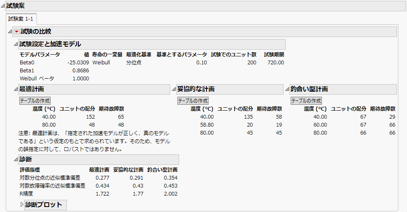The width and height of the screenshot is (407, 212).
Task: Collapse the 最適計画 section triangle
Action: [x=16, y=89]
